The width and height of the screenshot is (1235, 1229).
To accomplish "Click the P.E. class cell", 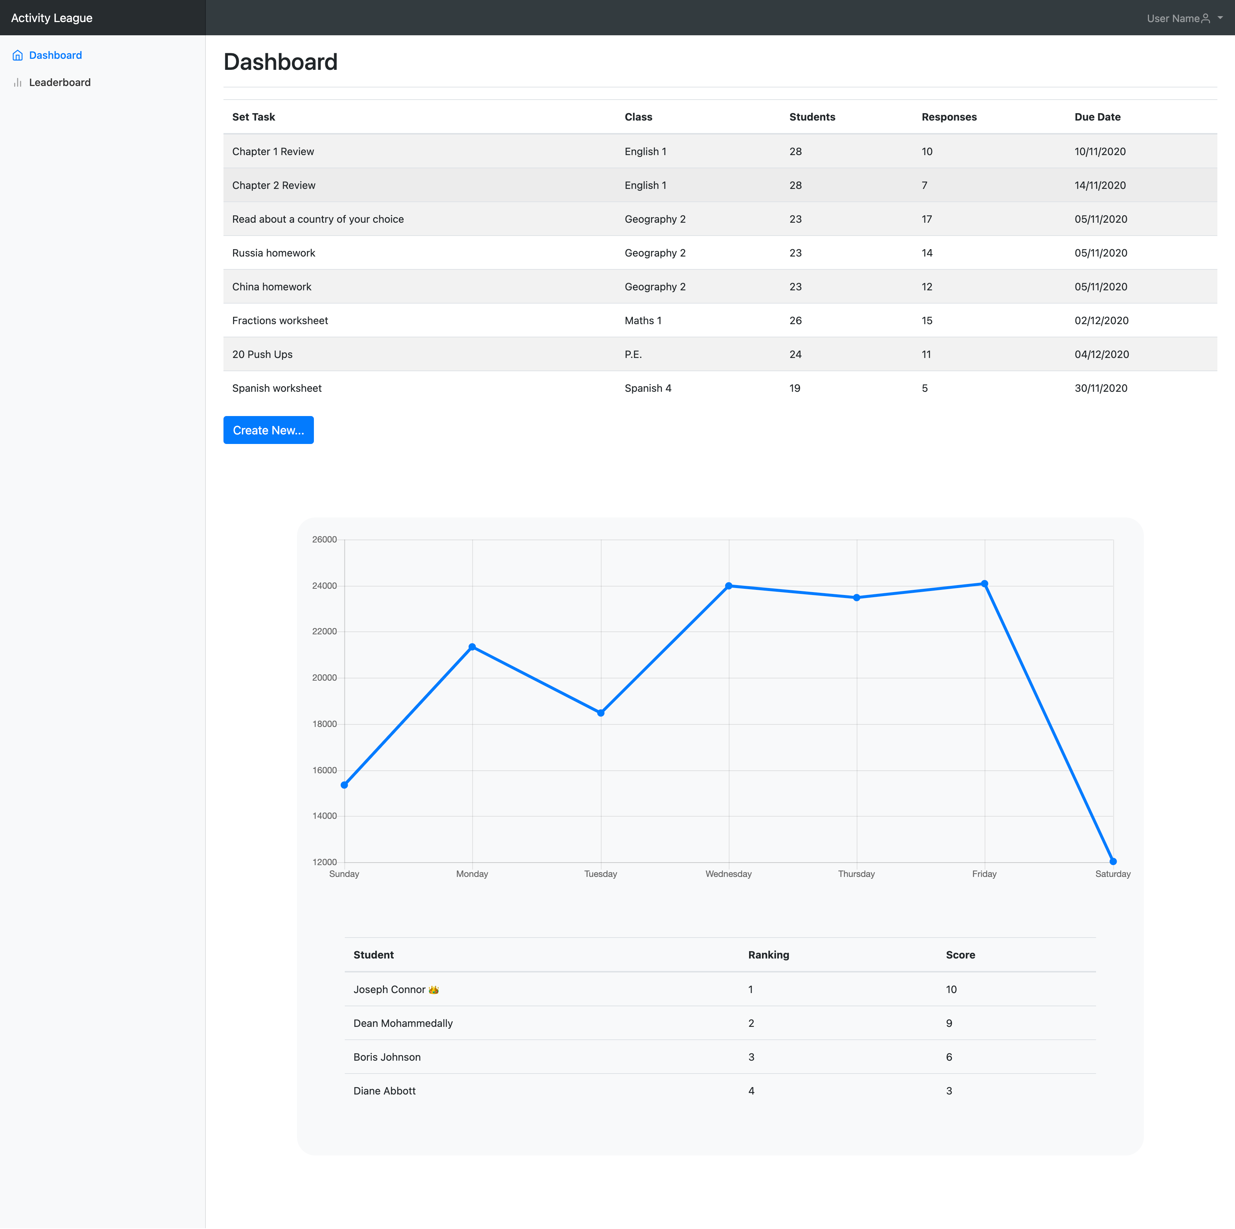I will pyautogui.click(x=633, y=355).
